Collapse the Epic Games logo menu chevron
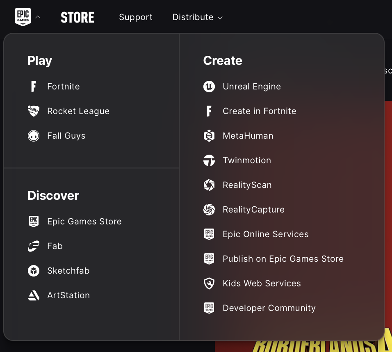This screenshot has width=392, height=352. [x=38, y=17]
